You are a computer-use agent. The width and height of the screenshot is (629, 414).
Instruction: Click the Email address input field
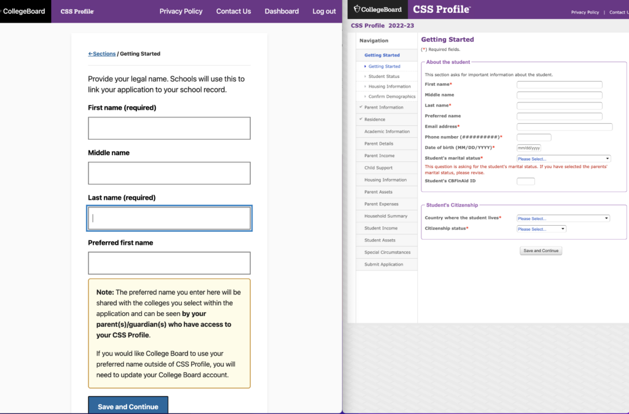[x=565, y=127]
